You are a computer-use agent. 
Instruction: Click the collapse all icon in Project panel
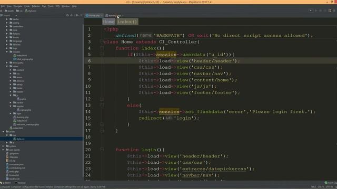pos(72,15)
